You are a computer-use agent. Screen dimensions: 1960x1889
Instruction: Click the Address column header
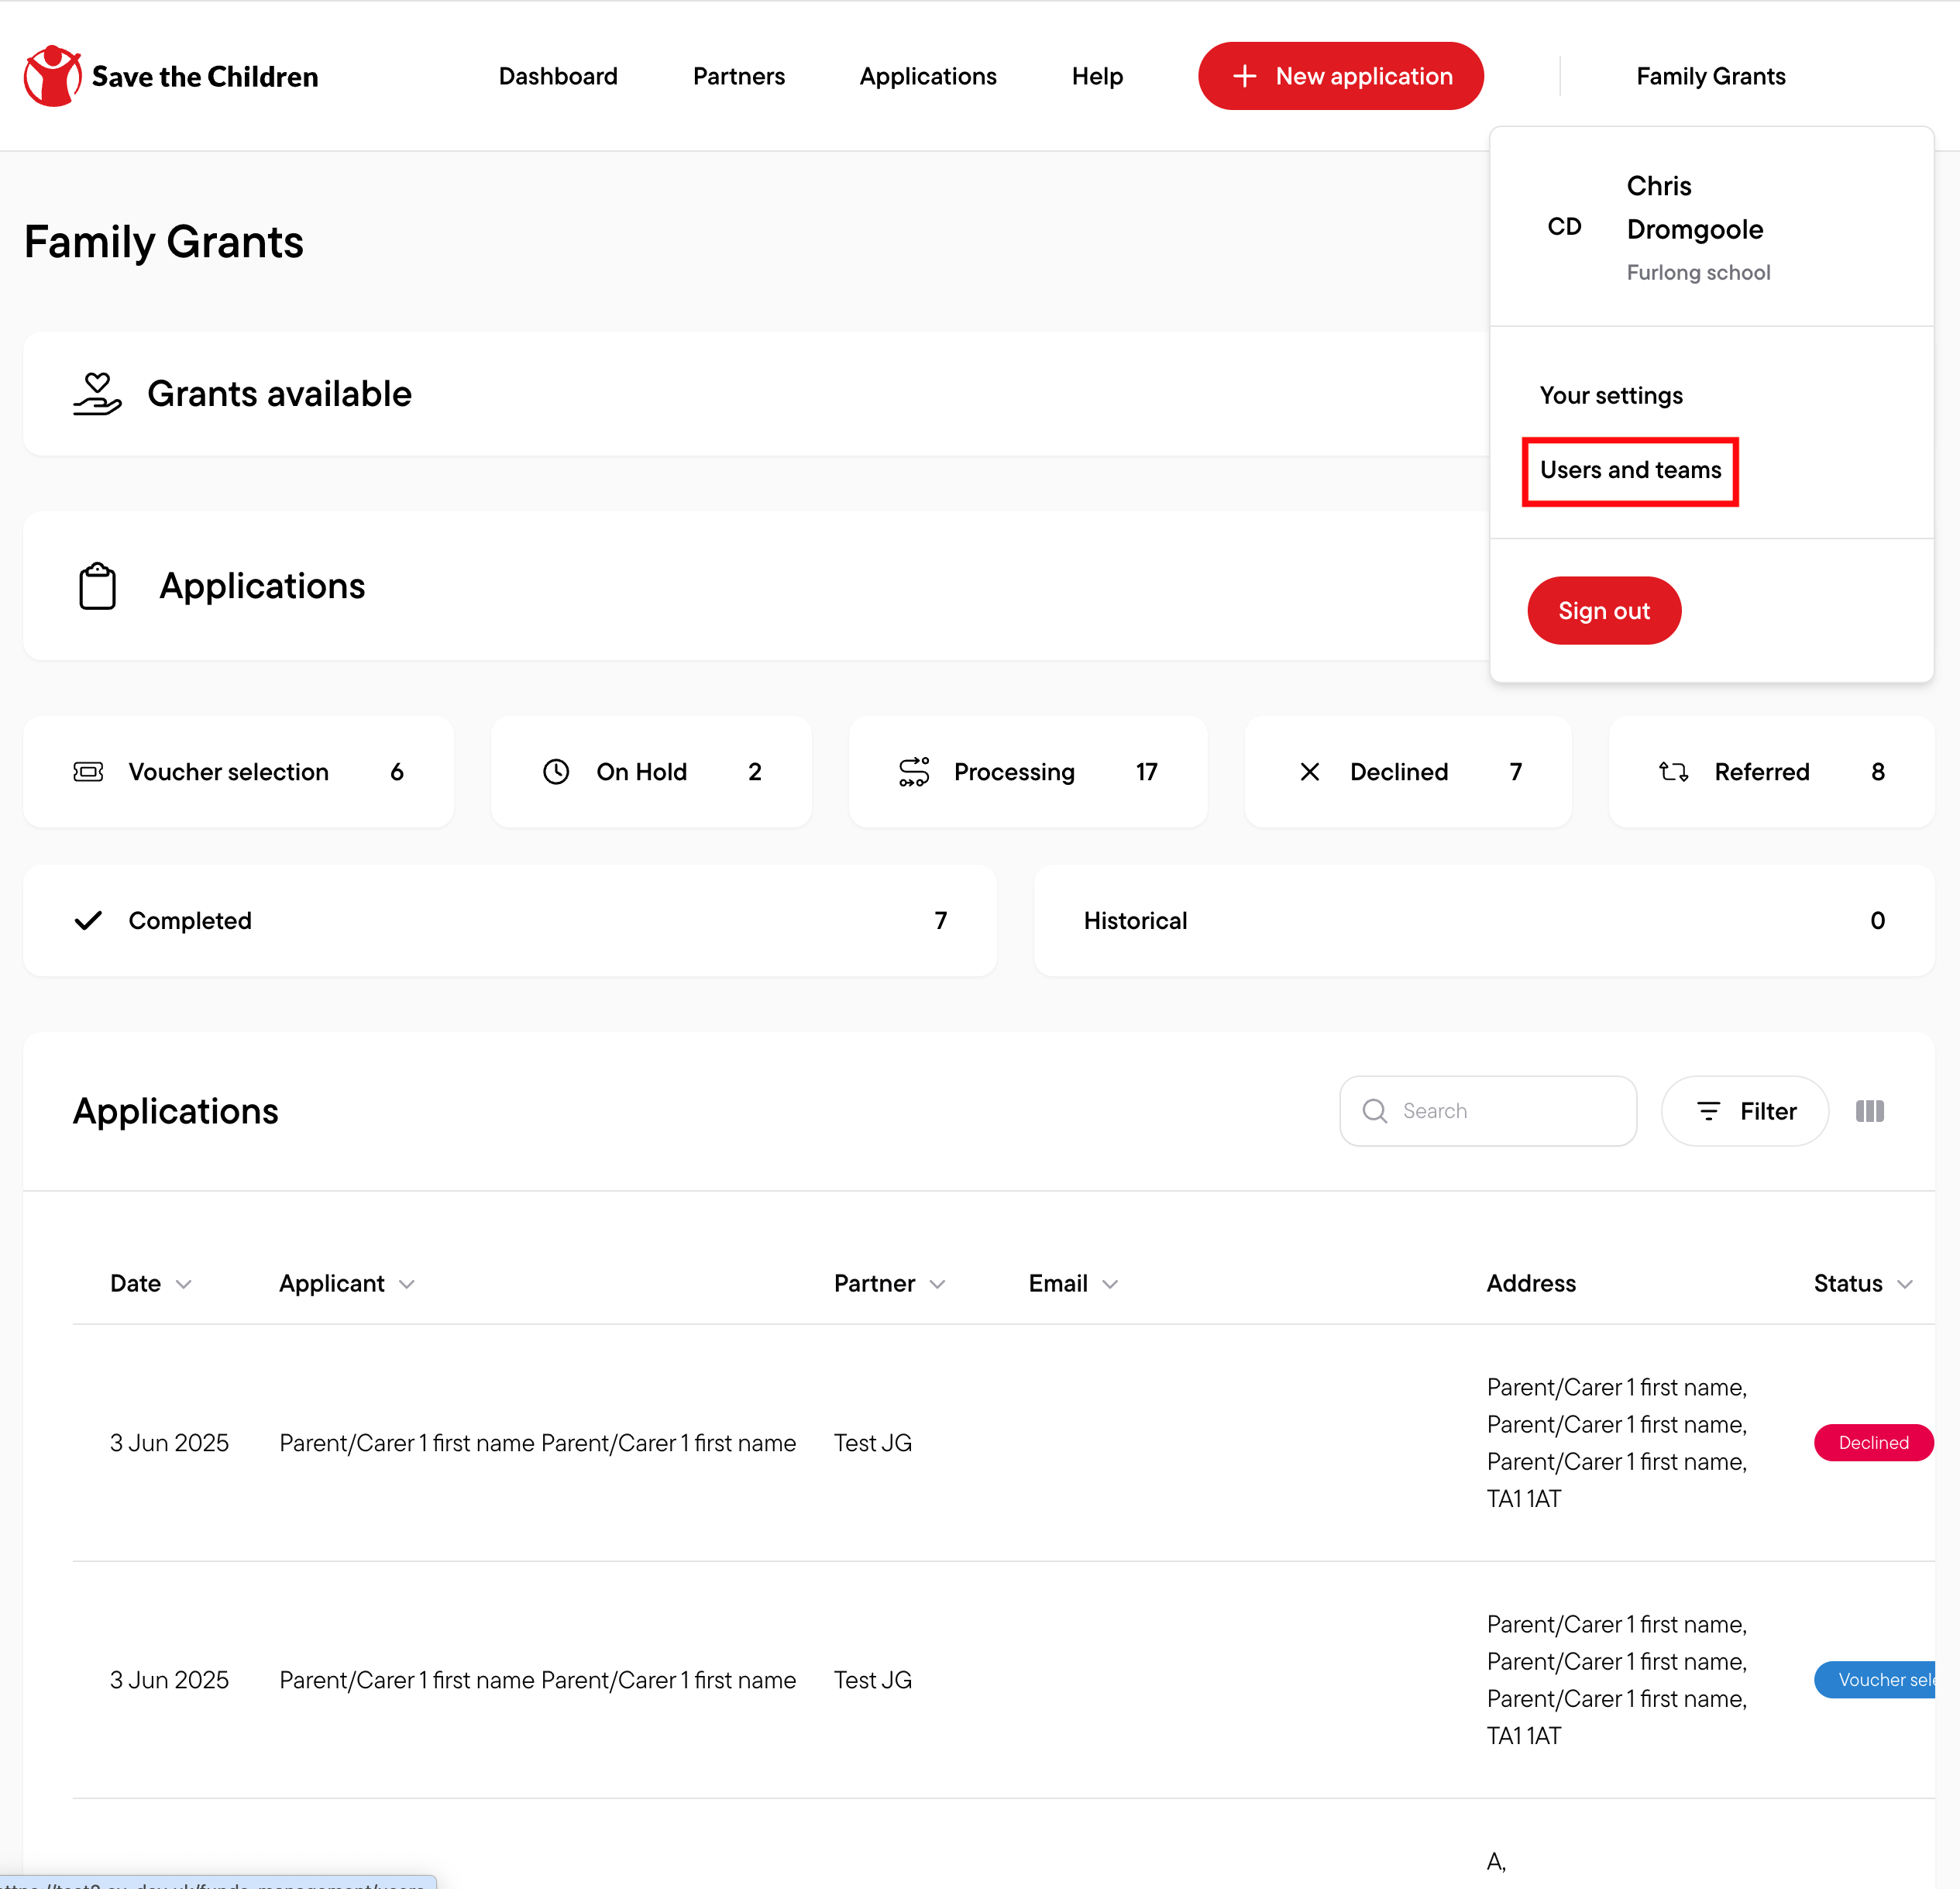1531,1284
